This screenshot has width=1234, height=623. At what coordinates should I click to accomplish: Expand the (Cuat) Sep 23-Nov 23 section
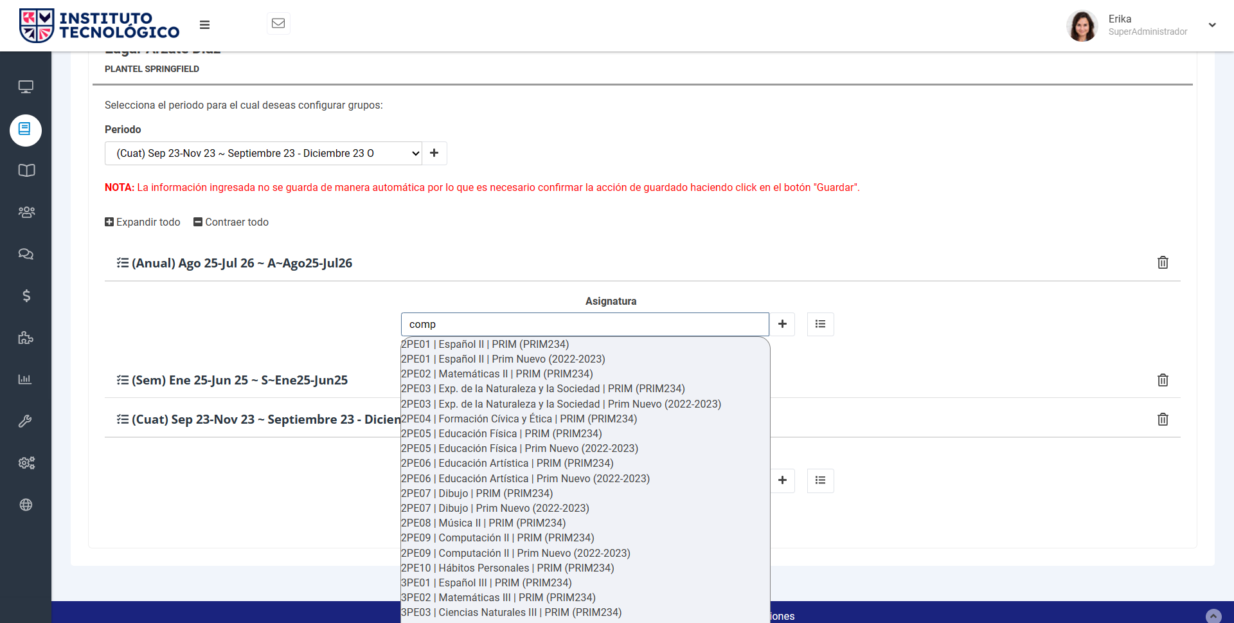258,419
